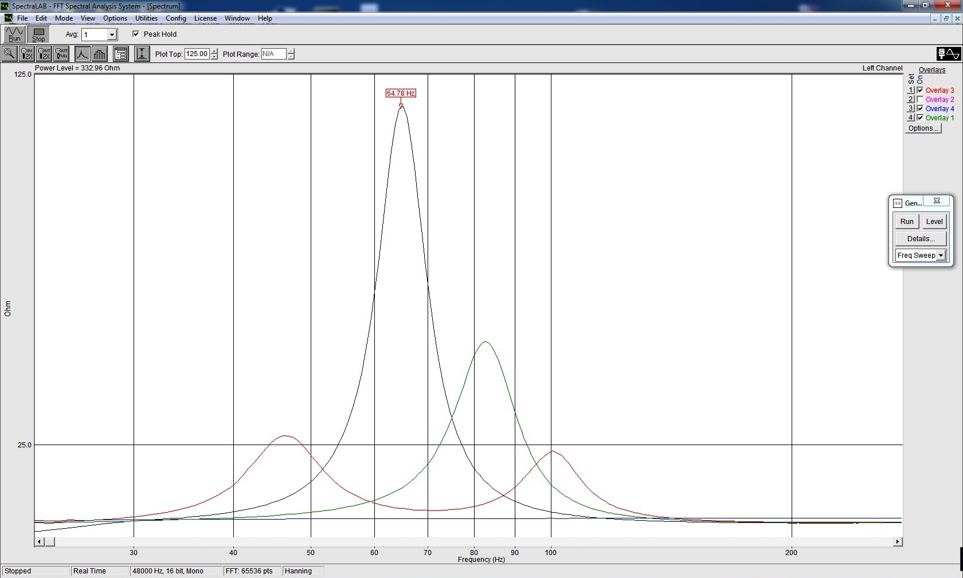This screenshot has width=963, height=578.
Task: Click the horizontal scrollbar right arrow
Action: click(x=898, y=542)
